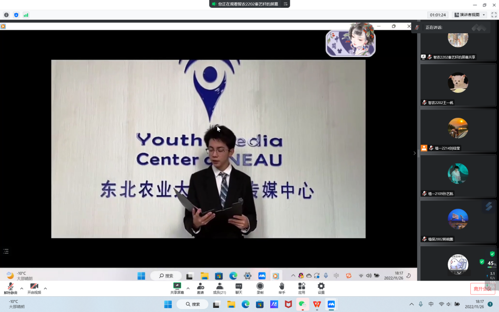Click shared video player's orange app icon

pos(3,26)
